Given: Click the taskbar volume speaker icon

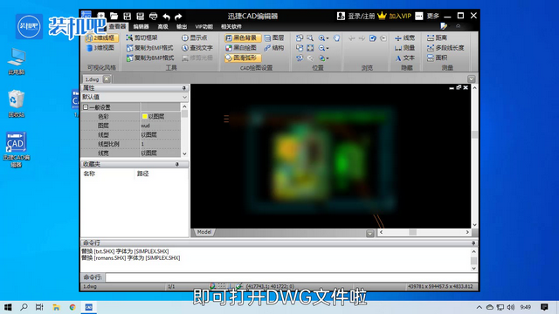Looking at the screenshot, I should tap(511, 307).
